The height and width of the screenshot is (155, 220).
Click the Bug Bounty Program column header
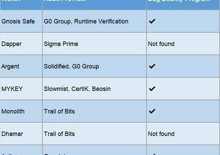click(183, 5)
